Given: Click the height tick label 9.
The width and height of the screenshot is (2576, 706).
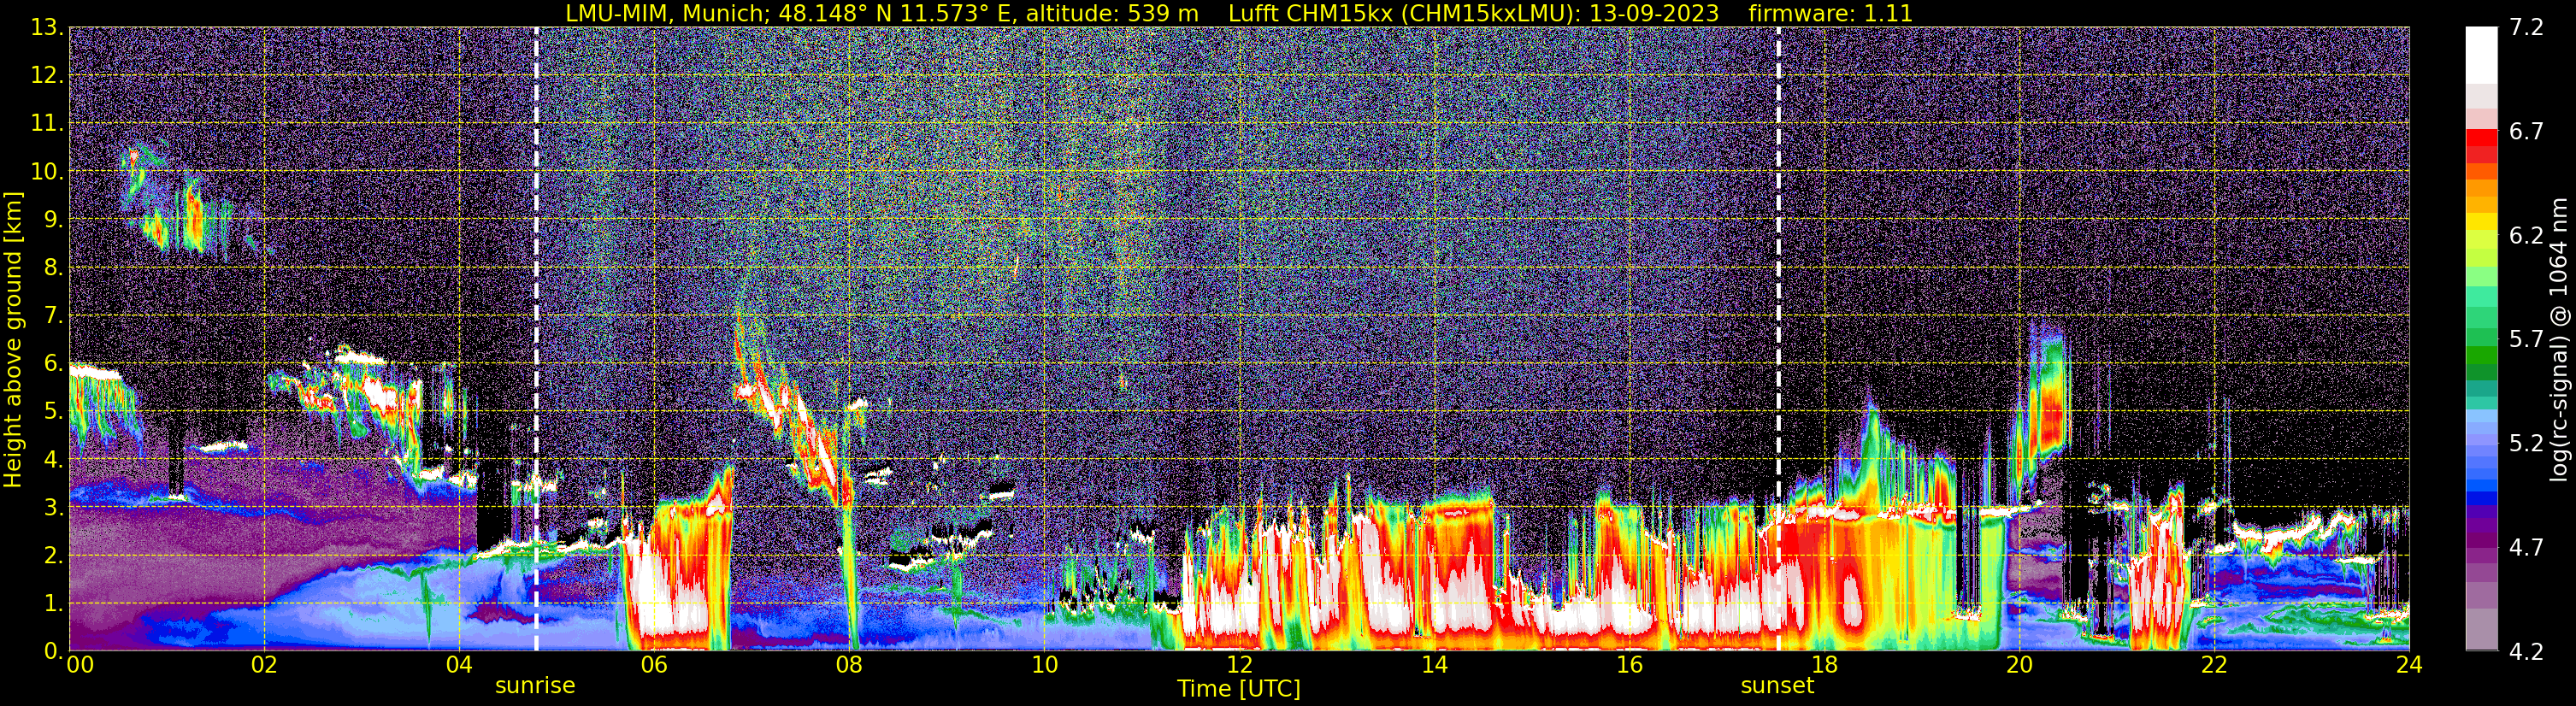Looking at the screenshot, I should click(x=52, y=219).
